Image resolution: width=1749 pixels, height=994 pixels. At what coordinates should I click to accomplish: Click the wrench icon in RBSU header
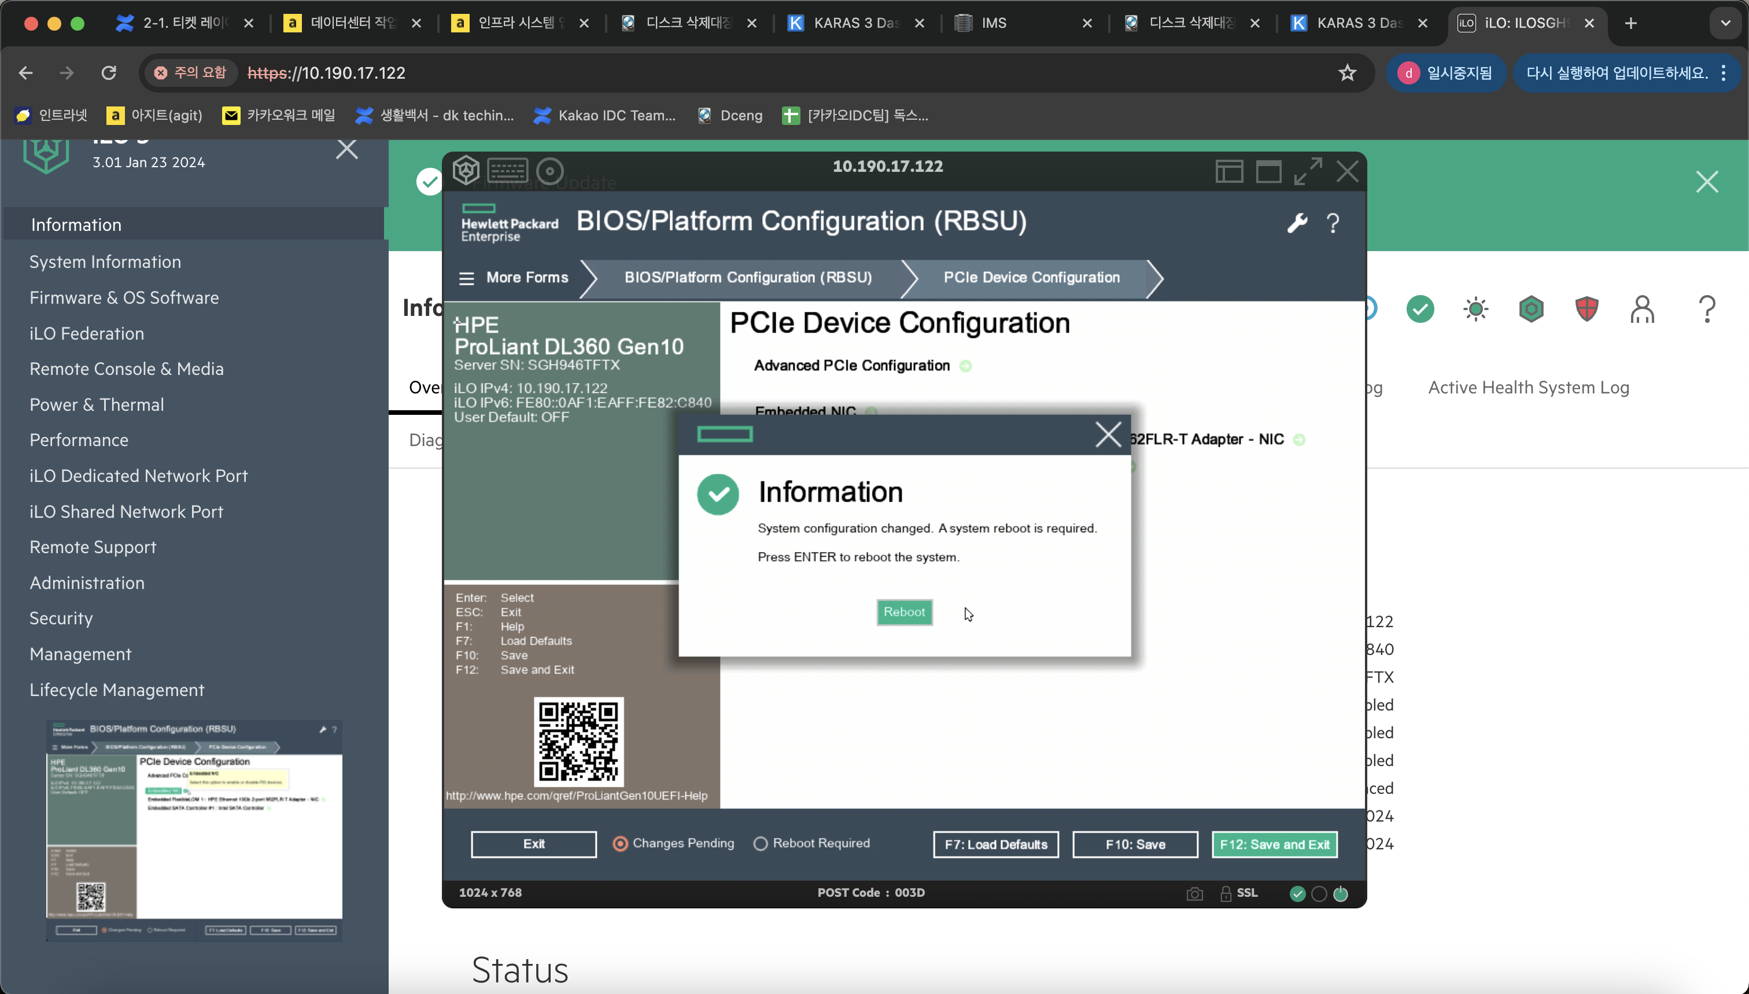point(1297,223)
